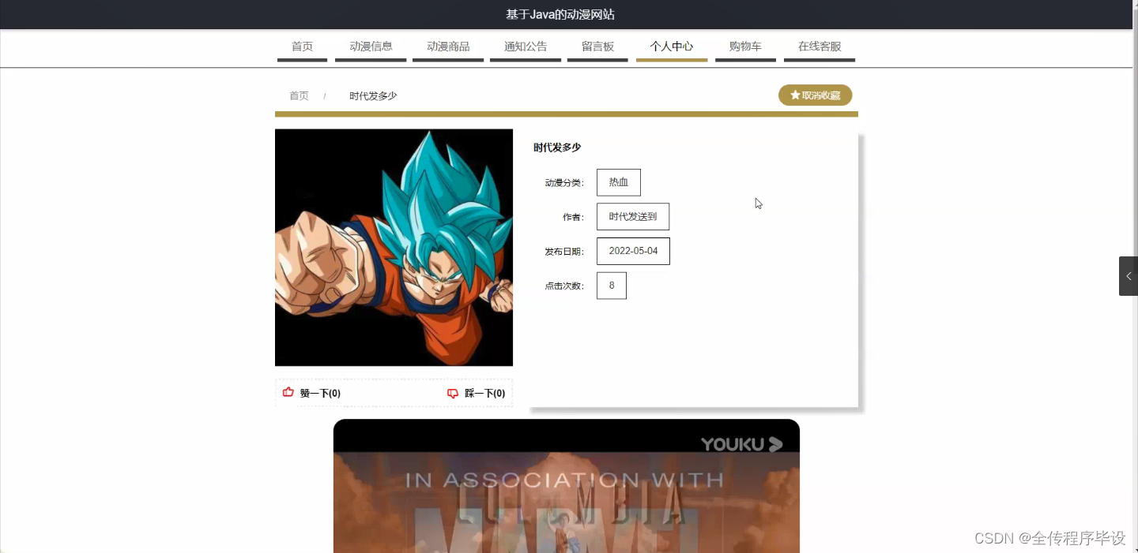Open the 首页 navigation tab
Image resolution: width=1138 pixels, height=553 pixels.
point(302,46)
